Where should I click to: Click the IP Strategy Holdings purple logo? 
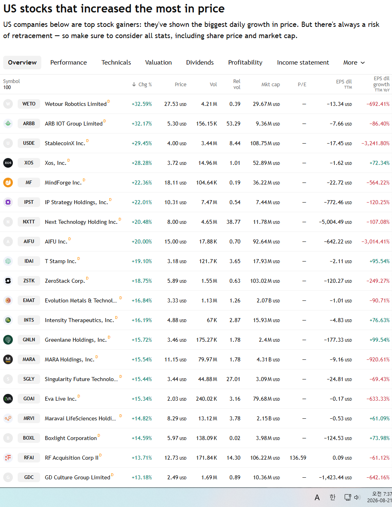point(8,202)
